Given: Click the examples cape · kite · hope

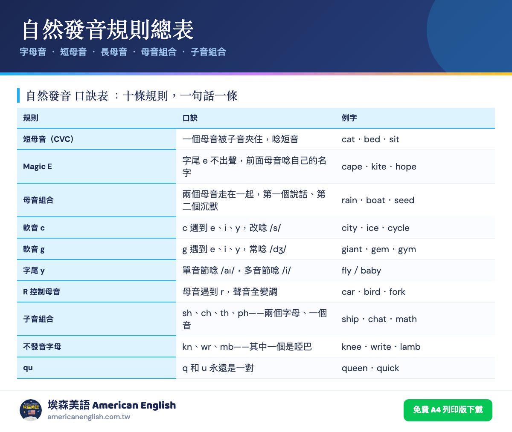Looking at the screenshot, I should click(379, 167).
